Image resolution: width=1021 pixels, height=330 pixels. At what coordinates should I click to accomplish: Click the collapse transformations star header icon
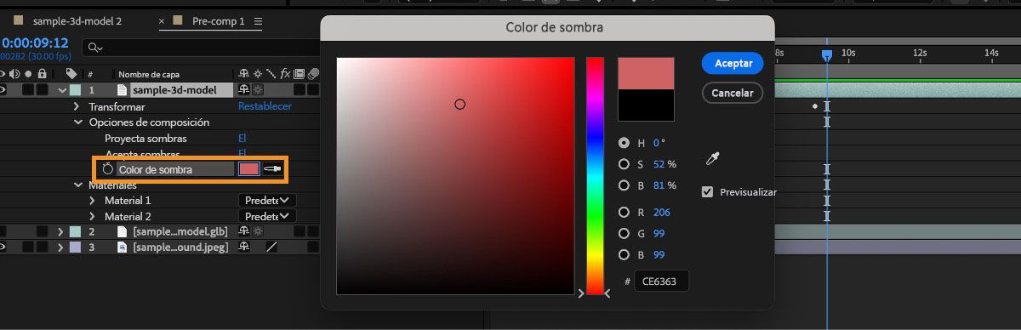258,74
